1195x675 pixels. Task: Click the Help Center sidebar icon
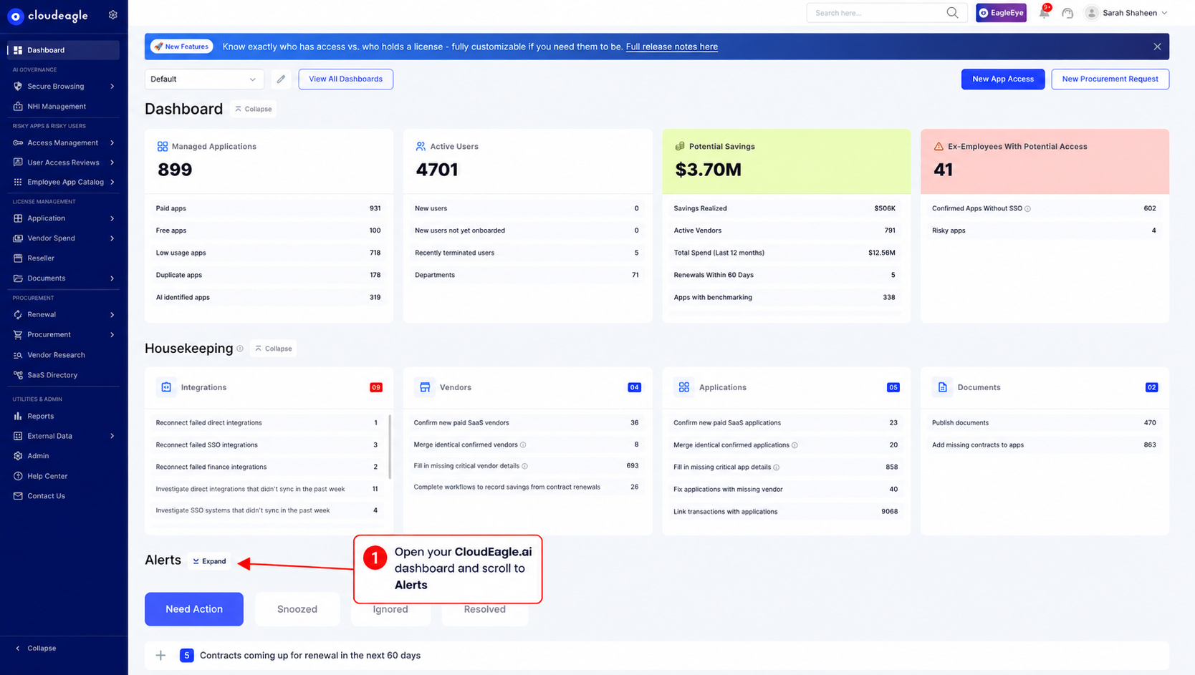click(18, 476)
